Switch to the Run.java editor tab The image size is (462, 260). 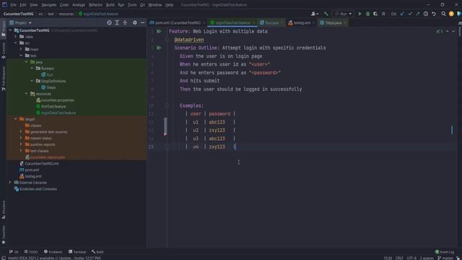click(x=271, y=22)
